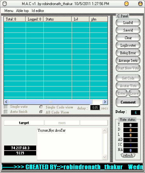
Task: Click the port field 9119
Action: coord(20,153)
